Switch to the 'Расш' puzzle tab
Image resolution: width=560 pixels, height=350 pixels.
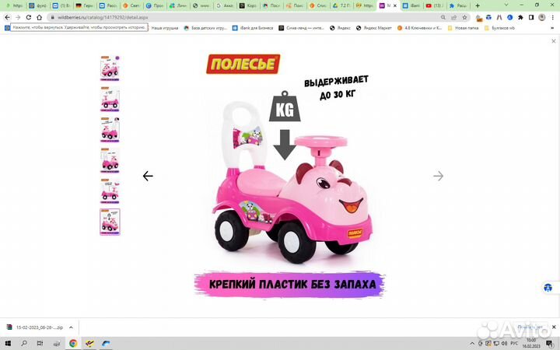pyautogui.click(x=457, y=5)
